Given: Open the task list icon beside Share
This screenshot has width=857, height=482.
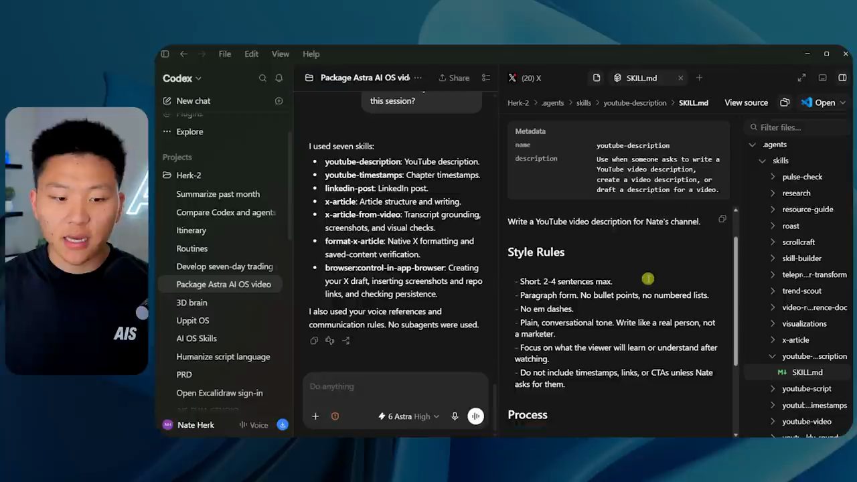Looking at the screenshot, I should point(486,78).
